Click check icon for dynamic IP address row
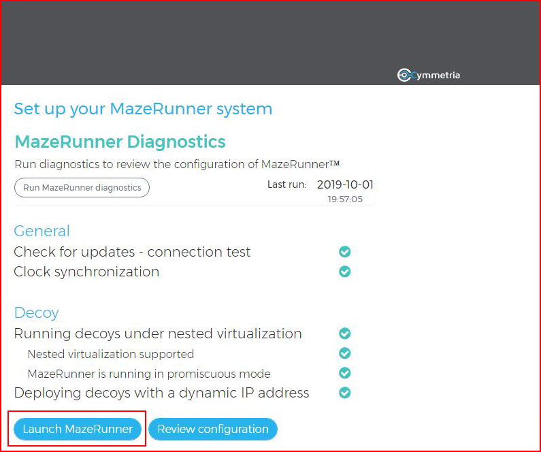541x452 pixels. tap(345, 393)
